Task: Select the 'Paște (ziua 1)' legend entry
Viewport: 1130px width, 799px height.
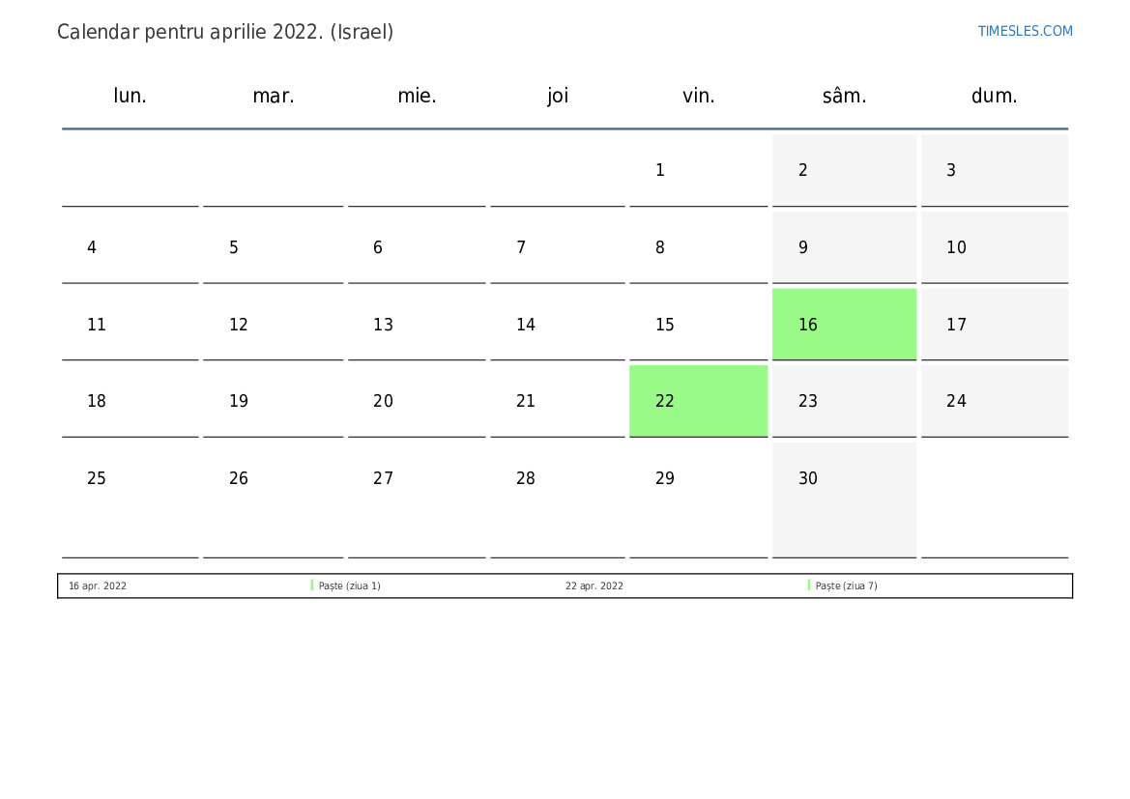Action: (x=350, y=585)
